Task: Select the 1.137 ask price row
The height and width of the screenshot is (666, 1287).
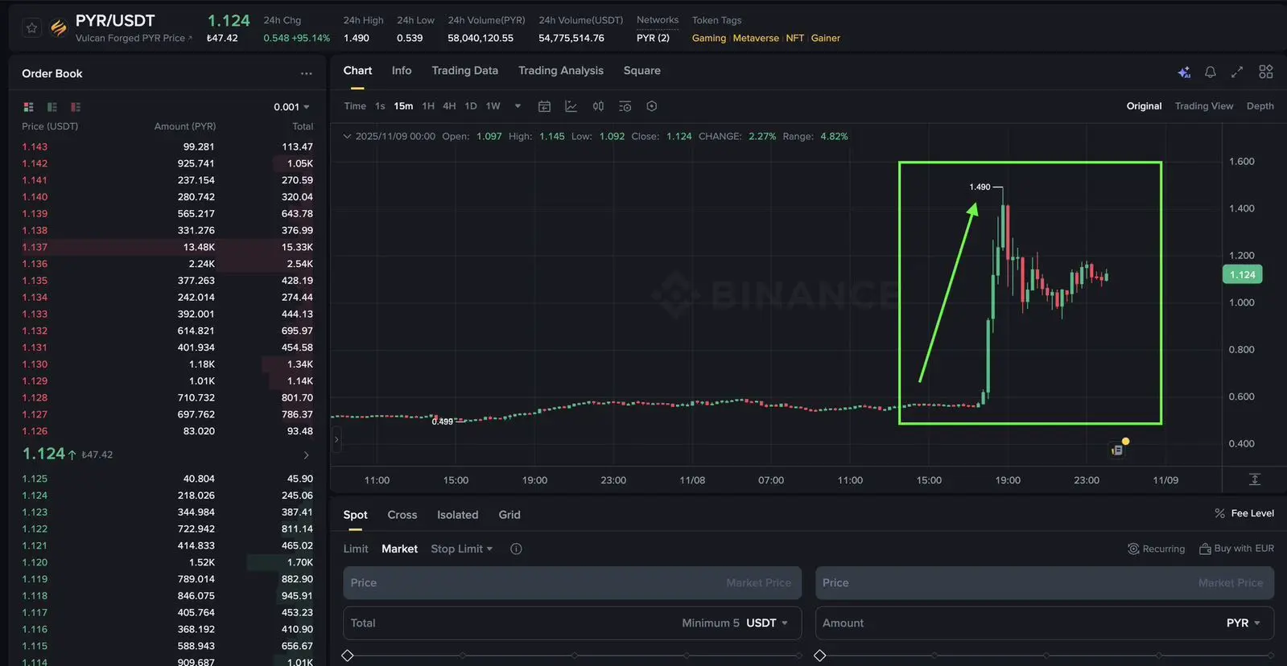Action: pyautogui.click(x=167, y=247)
